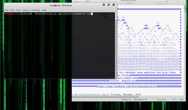Open the Edit menu in the terminal
Viewport: 188px width, 110px height.
12,10
